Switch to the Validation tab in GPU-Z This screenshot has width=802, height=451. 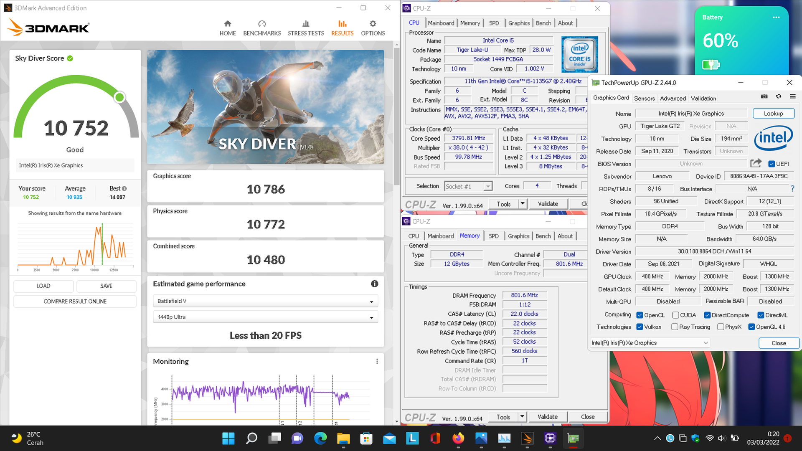[x=703, y=98]
